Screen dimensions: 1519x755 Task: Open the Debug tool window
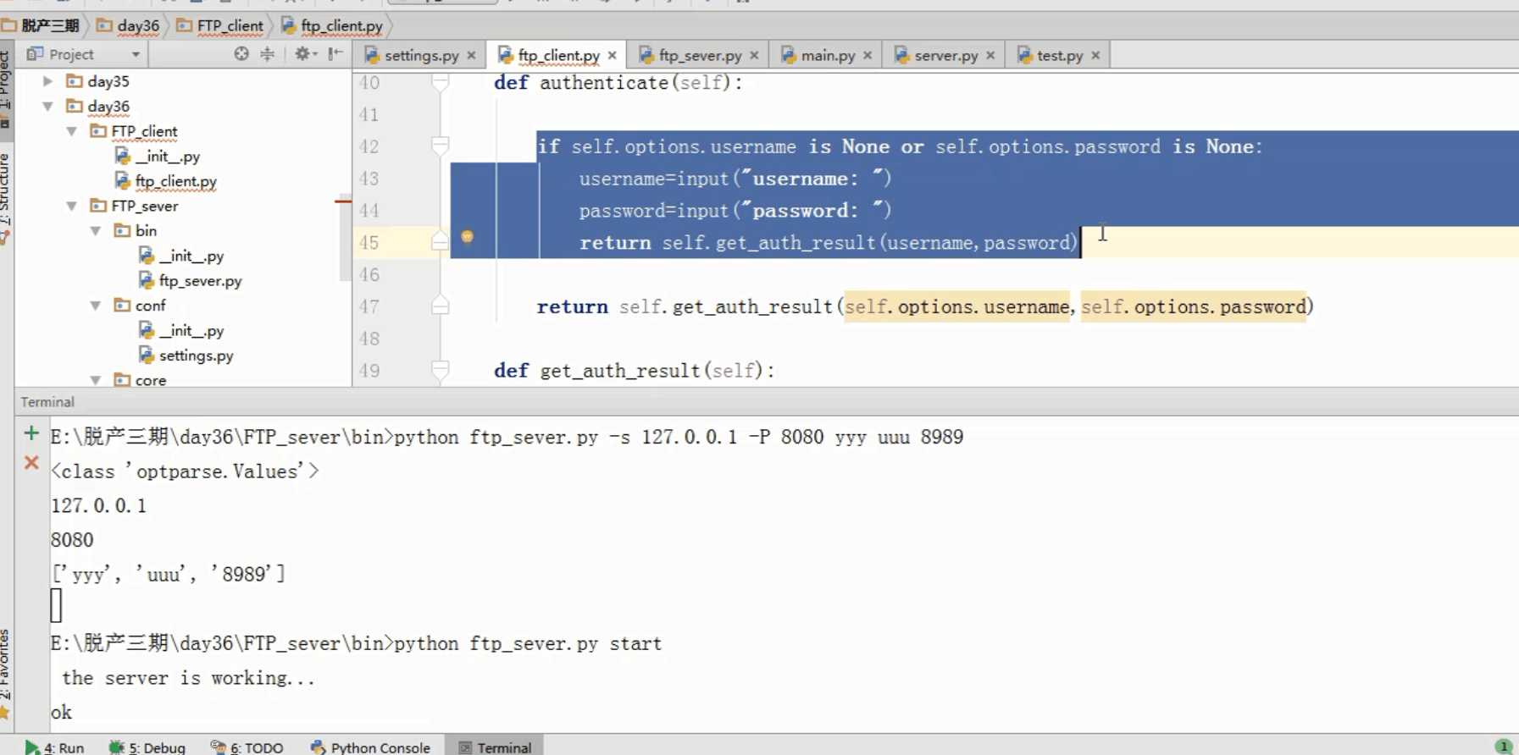[147, 747]
